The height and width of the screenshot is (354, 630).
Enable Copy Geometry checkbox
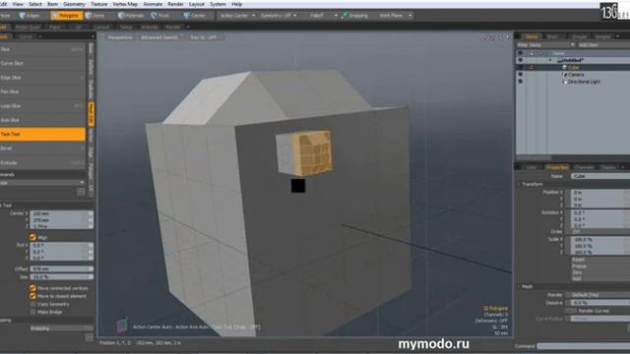(x=32, y=304)
